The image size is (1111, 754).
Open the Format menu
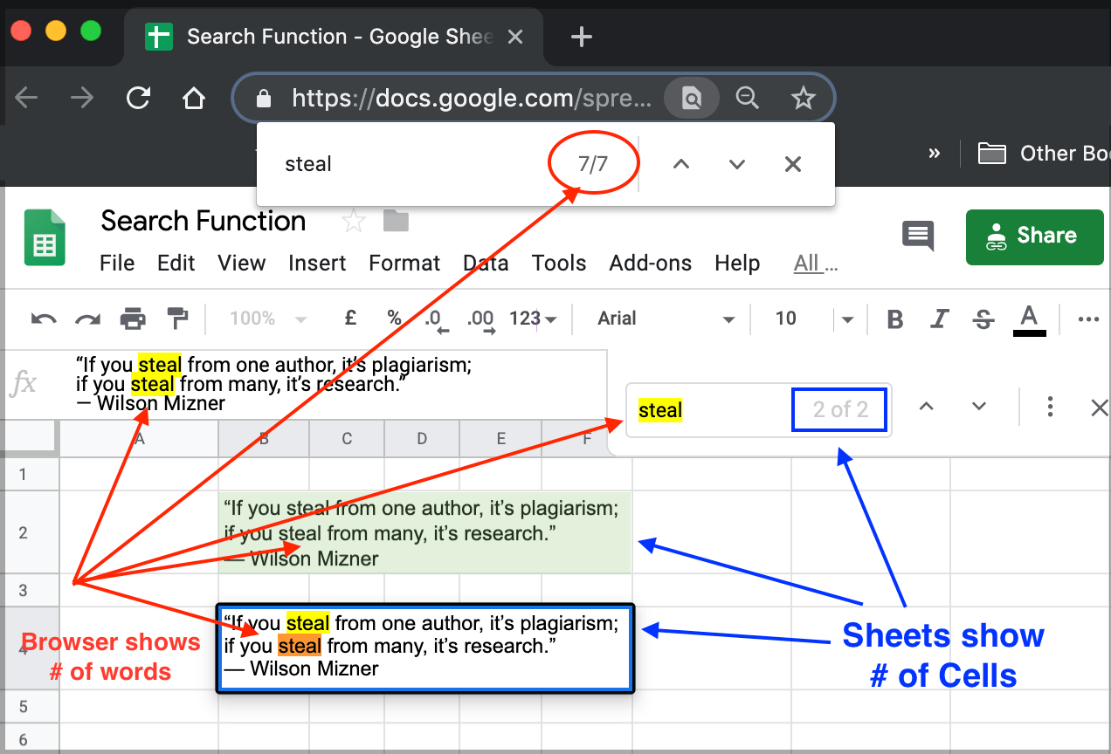point(404,263)
